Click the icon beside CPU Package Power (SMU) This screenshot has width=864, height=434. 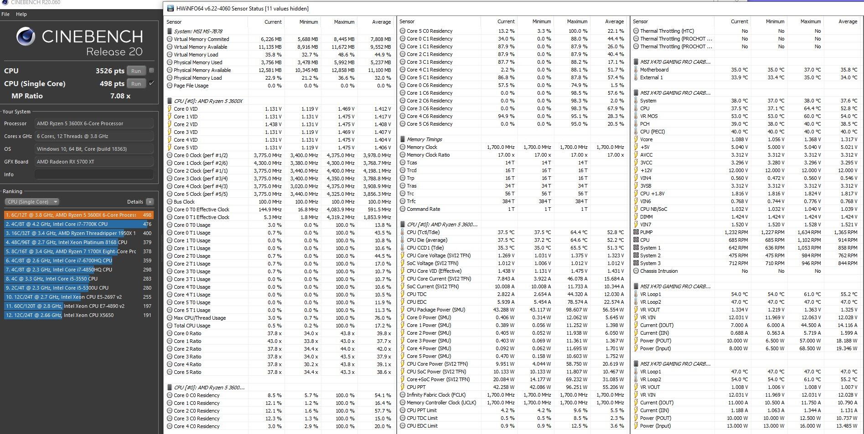[403, 310]
